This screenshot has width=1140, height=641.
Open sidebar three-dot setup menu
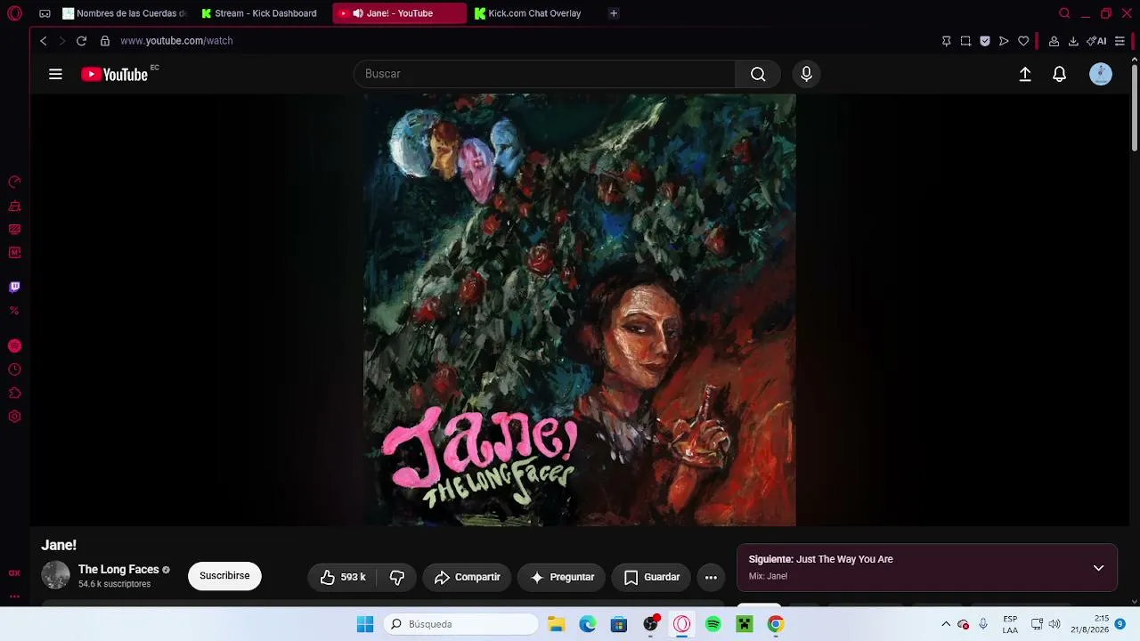[x=14, y=596]
